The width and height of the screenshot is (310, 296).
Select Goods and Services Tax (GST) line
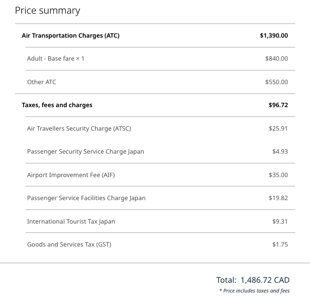click(x=160, y=245)
